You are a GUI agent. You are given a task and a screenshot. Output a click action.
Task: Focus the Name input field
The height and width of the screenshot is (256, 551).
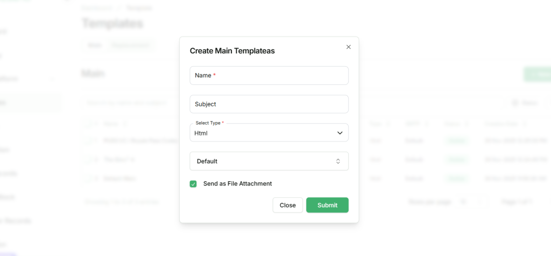coord(269,75)
